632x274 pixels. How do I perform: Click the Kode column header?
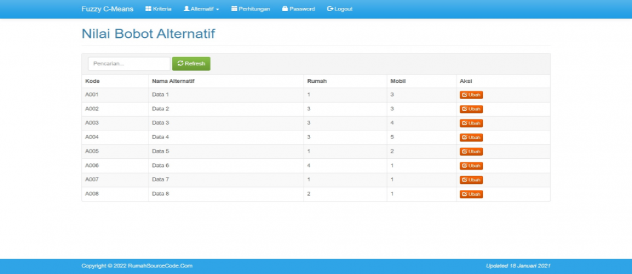click(x=115, y=81)
